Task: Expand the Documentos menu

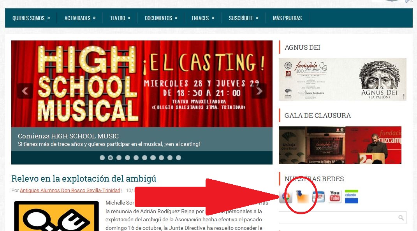Action: 161,18
